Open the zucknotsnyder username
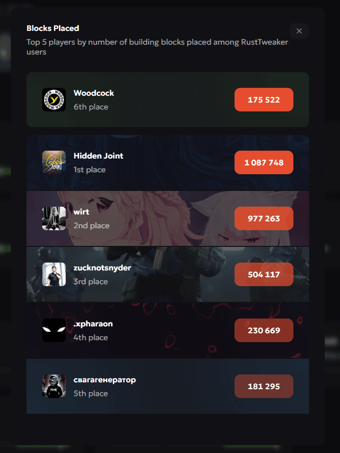Image resolution: width=340 pixels, height=453 pixels. pos(102,268)
